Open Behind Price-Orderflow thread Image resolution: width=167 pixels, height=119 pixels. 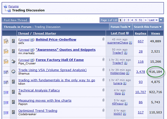56,39
